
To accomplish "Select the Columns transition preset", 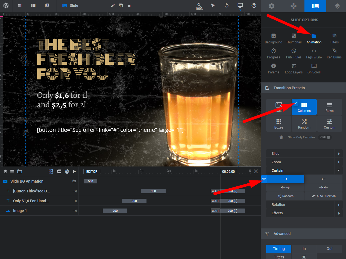I will 304,107.
